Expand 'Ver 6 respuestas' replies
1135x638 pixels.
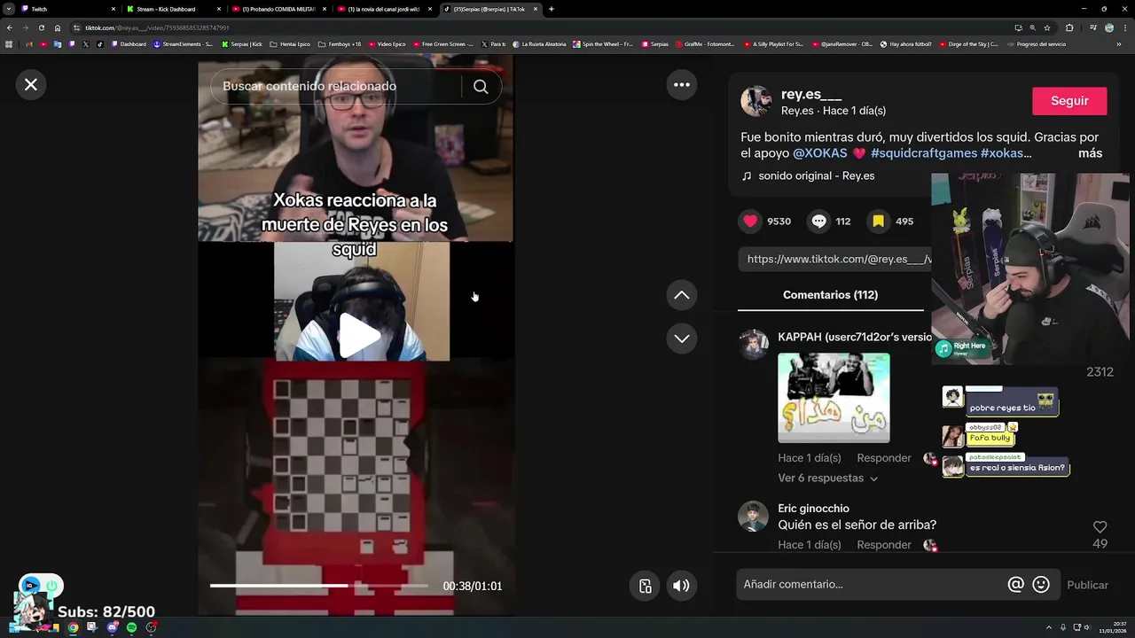[827, 478]
